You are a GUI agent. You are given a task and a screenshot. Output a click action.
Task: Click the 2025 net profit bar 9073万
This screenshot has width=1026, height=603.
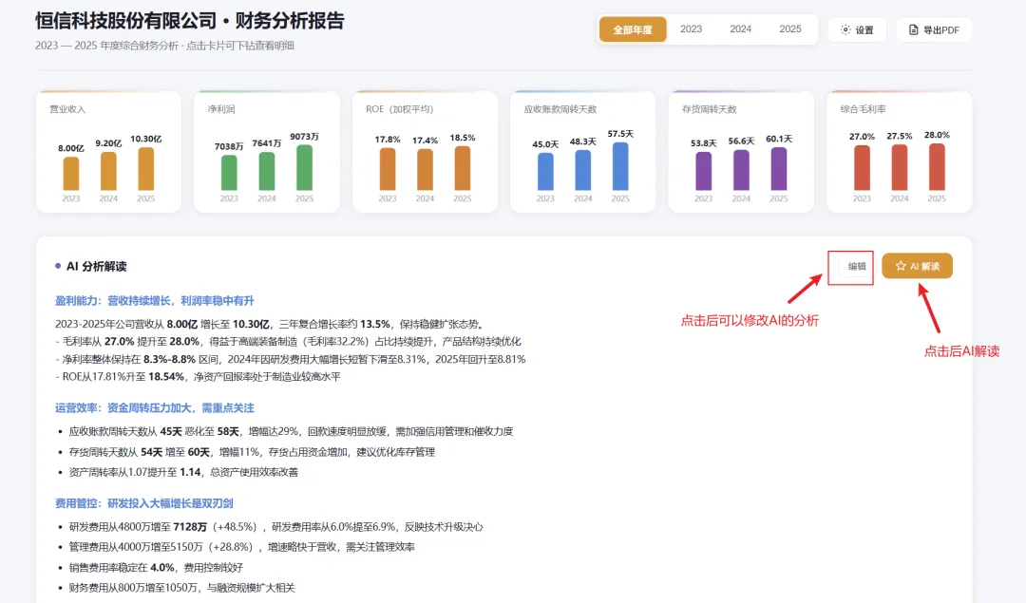pyautogui.click(x=304, y=167)
